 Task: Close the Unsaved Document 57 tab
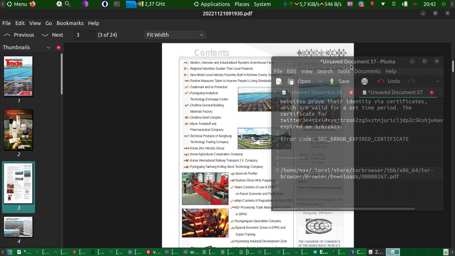click(x=432, y=92)
